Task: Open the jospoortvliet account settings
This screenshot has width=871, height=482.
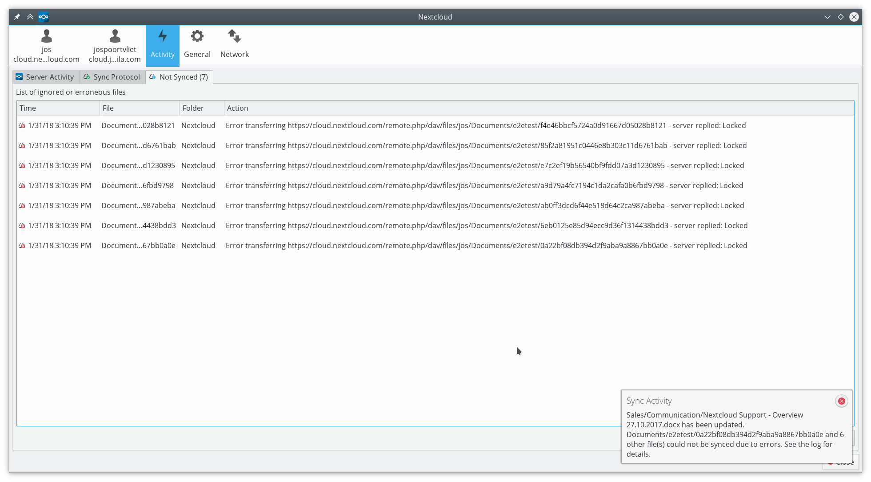Action: [x=115, y=46]
